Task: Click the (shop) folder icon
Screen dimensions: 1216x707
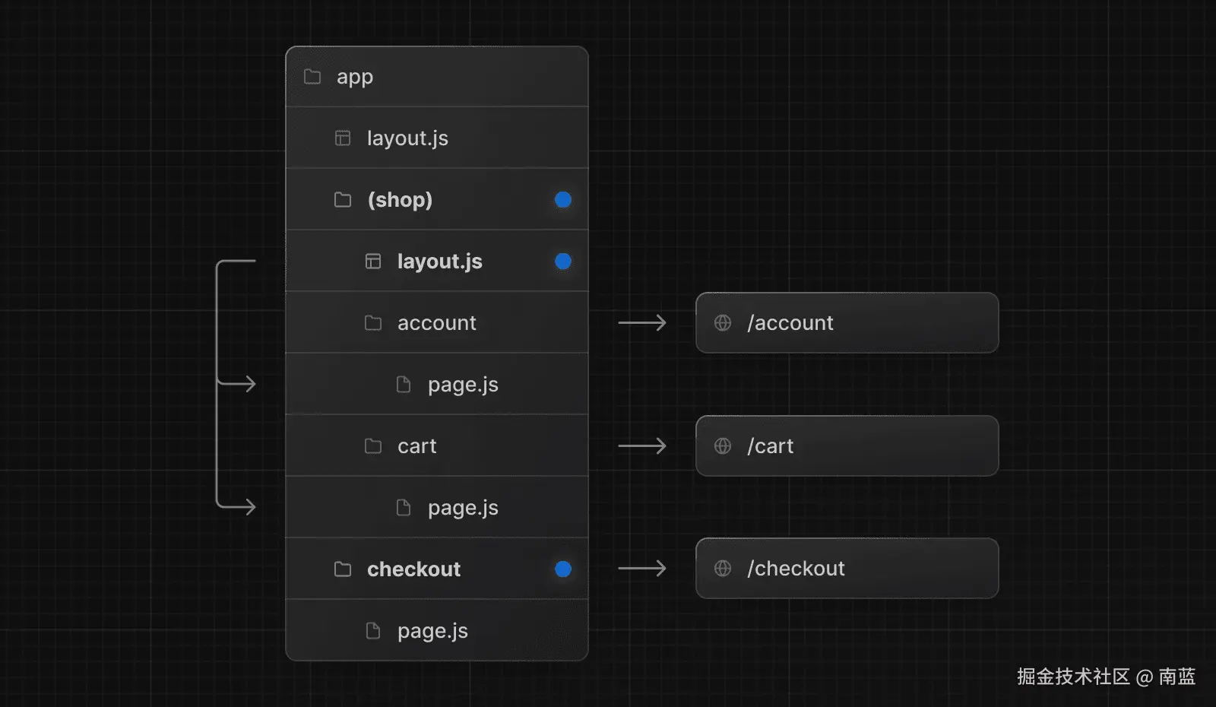Action: (343, 200)
